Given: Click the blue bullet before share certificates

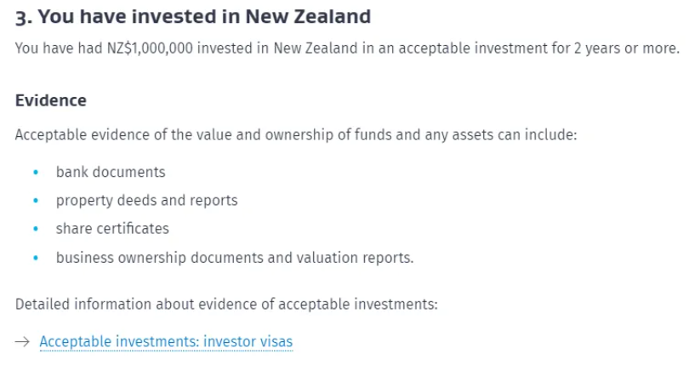Looking at the screenshot, I should pyautogui.click(x=36, y=229).
